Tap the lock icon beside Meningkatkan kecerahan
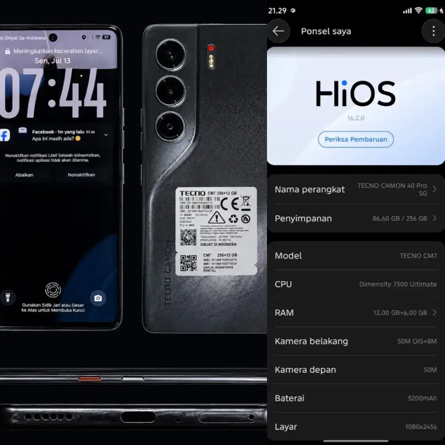Image resolution: width=445 pixels, height=445 pixels. coord(8,51)
